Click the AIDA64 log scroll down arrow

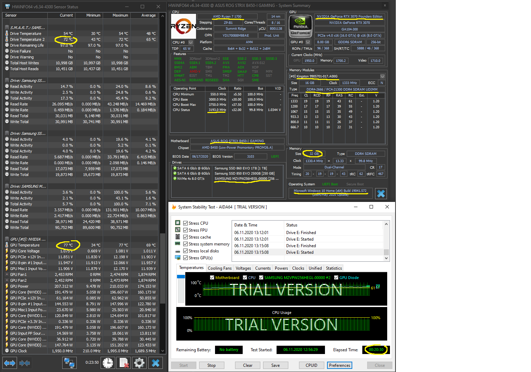click(x=386, y=258)
